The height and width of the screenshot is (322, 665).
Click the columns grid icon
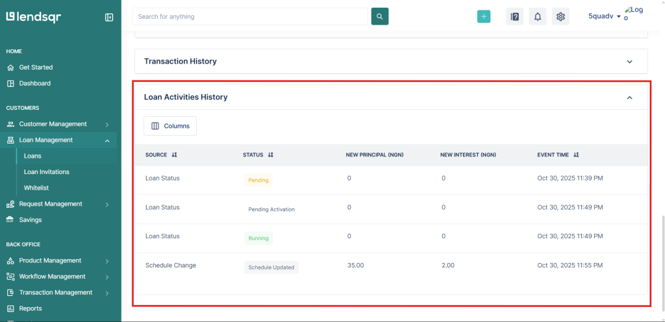[x=155, y=126]
